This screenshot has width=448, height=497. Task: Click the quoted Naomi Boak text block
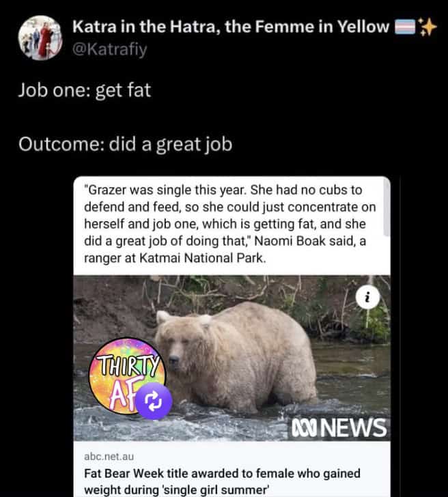pyautogui.click(x=229, y=224)
